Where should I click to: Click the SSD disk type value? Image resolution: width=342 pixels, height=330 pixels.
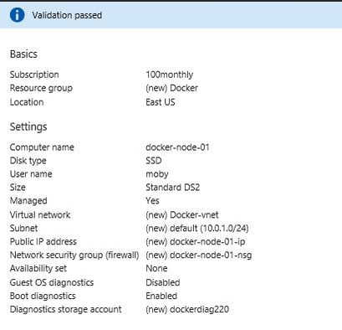(x=154, y=161)
